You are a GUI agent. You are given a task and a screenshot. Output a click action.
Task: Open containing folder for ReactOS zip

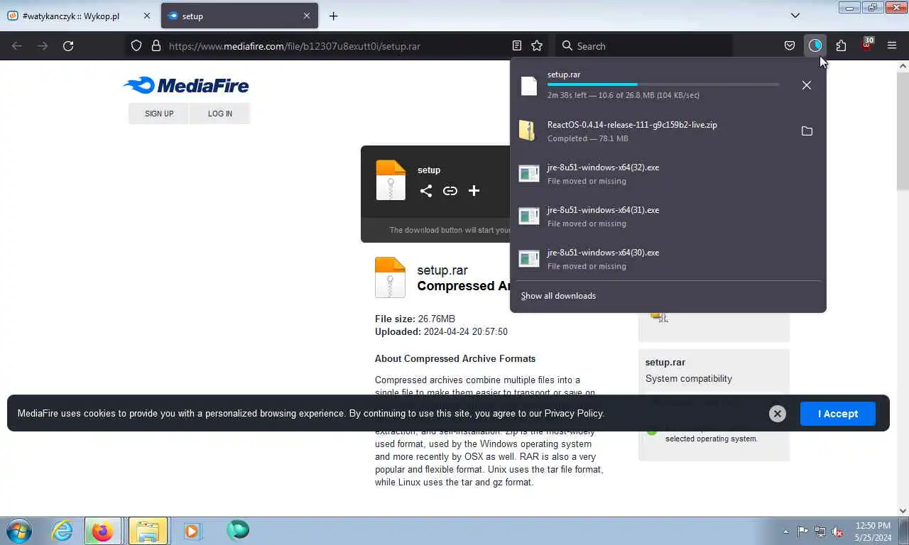point(807,131)
